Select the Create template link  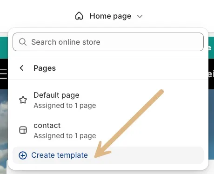pos(60,155)
